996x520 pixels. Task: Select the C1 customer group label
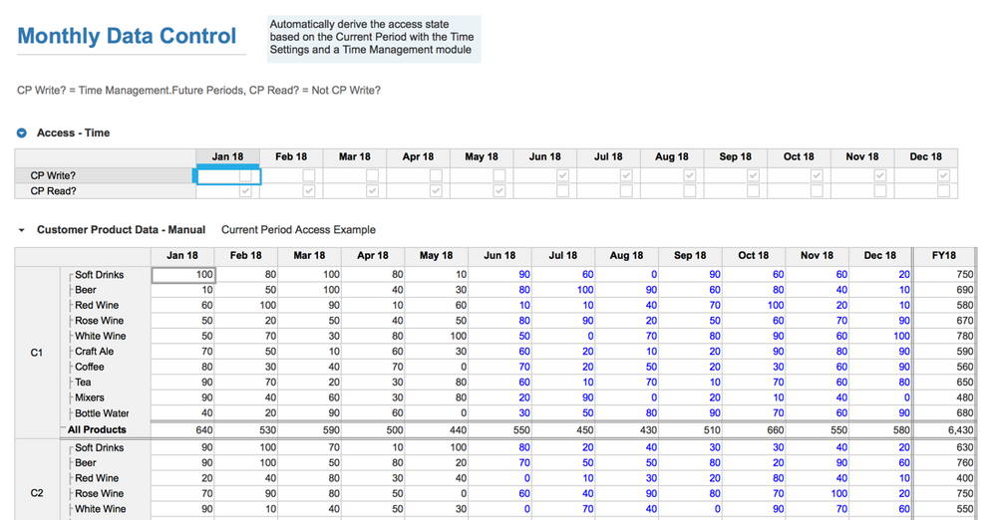pyautogui.click(x=37, y=352)
